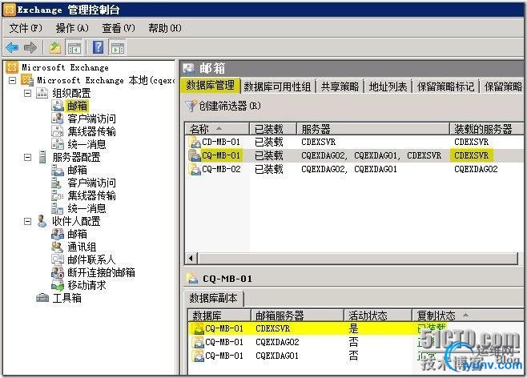
Task: Click the 断开连接的邮箱 icon in tree
Action: (58, 272)
